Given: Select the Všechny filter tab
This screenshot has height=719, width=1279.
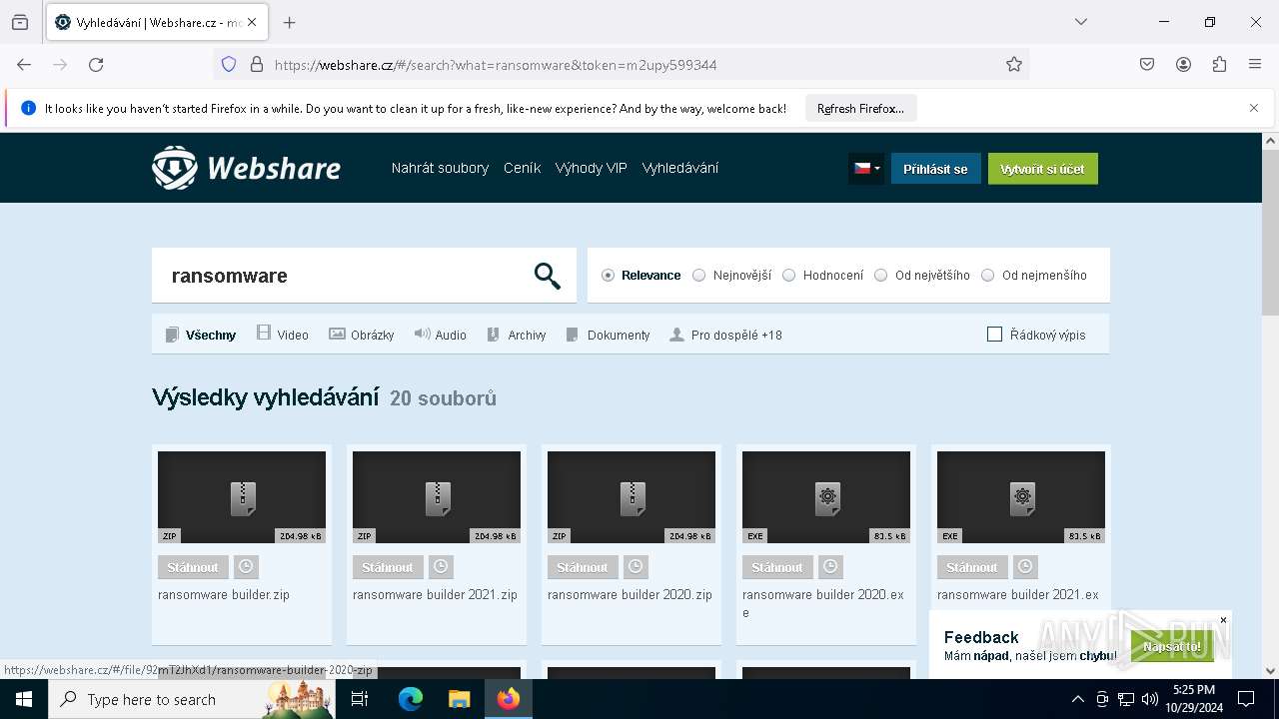Looking at the screenshot, I should coord(201,335).
